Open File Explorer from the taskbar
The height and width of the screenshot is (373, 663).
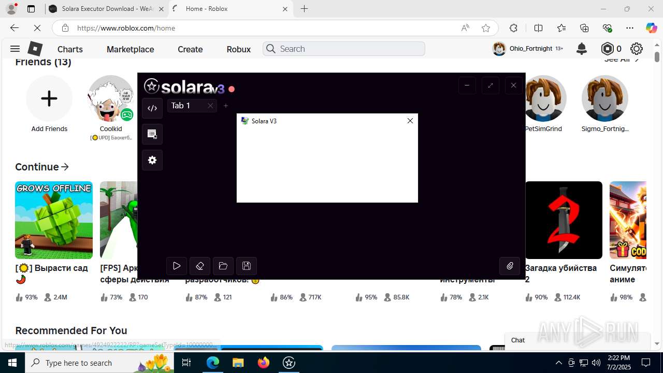[238, 363]
